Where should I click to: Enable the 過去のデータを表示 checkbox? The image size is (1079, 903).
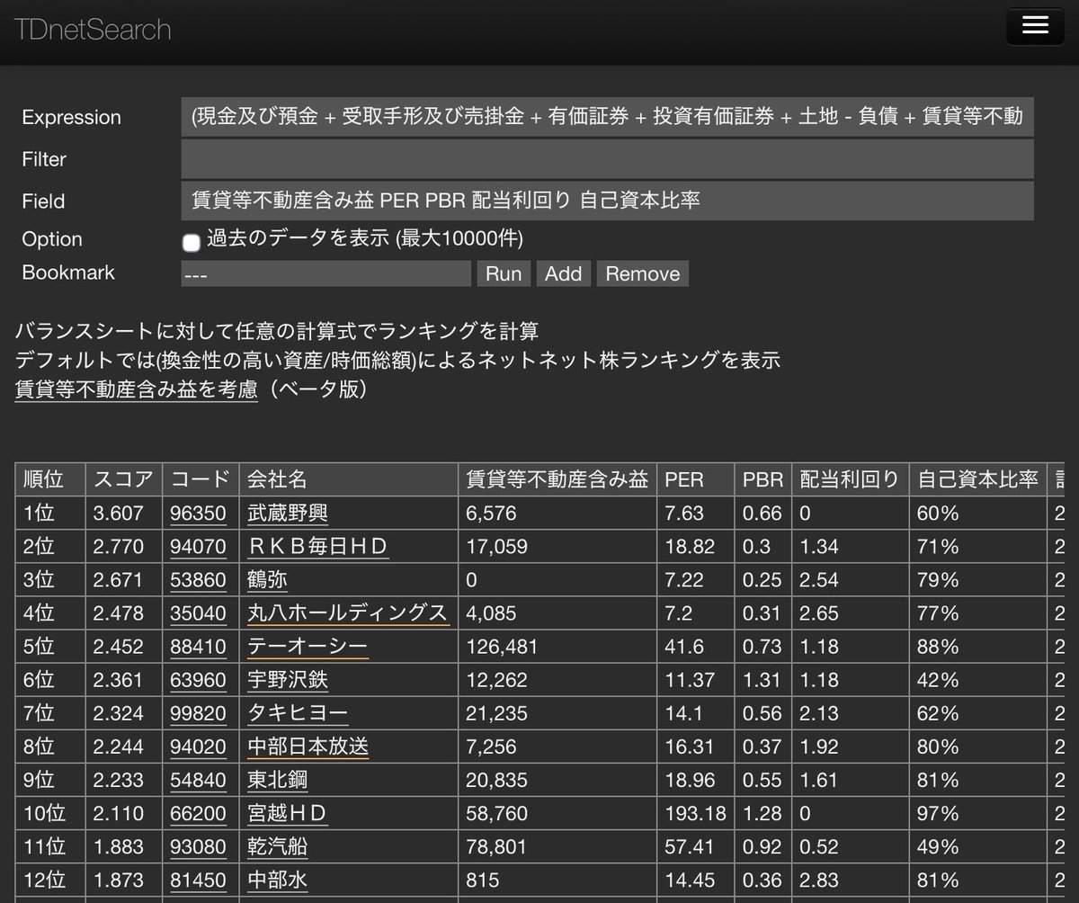[x=191, y=243]
